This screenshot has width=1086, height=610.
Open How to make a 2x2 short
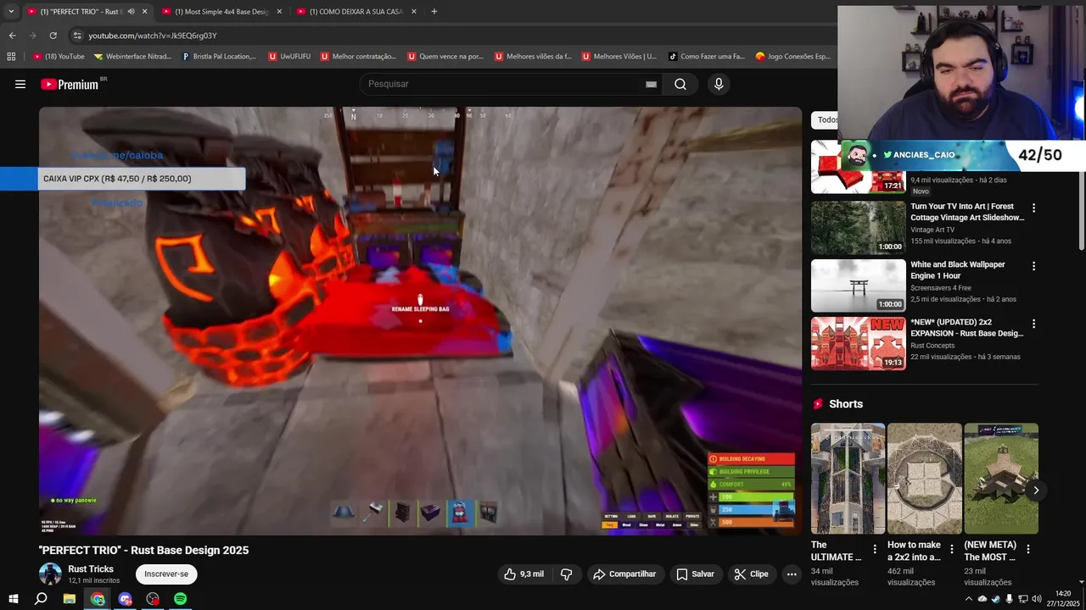coord(925,479)
